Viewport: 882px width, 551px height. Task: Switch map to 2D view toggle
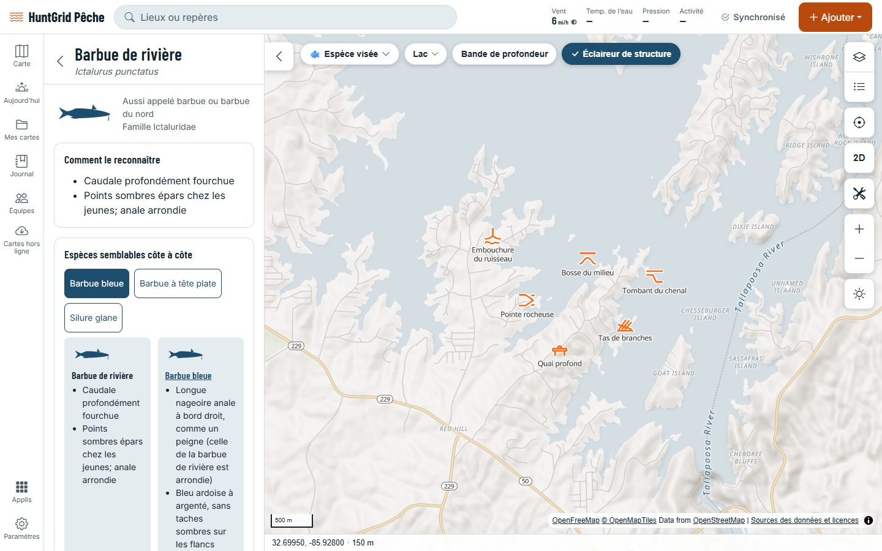859,158
